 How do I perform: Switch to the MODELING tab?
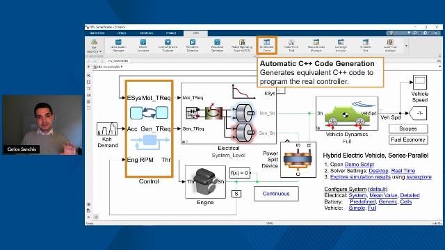(x=146, y=33)
